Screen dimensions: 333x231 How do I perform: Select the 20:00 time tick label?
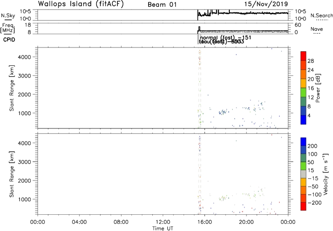point(246,222)
